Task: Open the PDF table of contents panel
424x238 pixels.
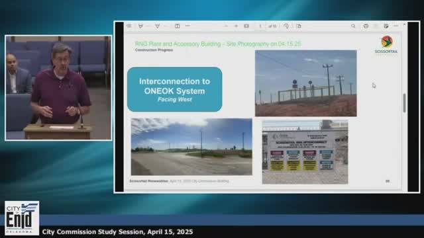Action: (x=129, y=26)
